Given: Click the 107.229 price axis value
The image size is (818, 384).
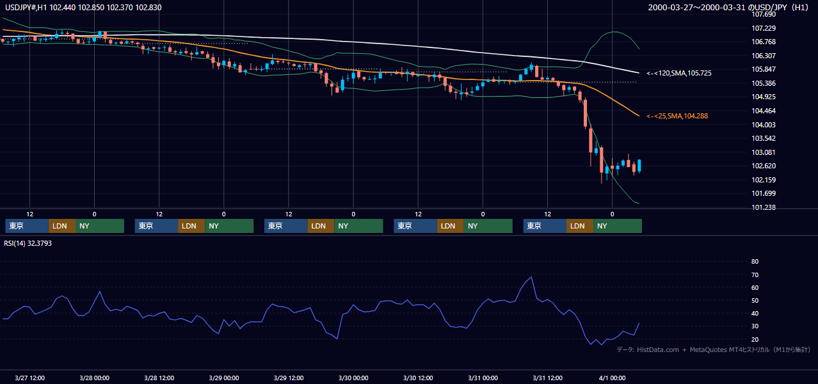Looking at the screenshot, I should 762,28.
